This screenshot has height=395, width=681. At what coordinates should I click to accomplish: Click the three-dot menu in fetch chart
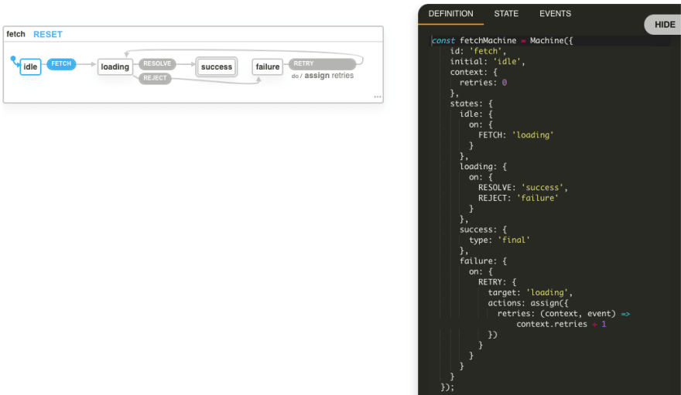(x=378, y=97)
